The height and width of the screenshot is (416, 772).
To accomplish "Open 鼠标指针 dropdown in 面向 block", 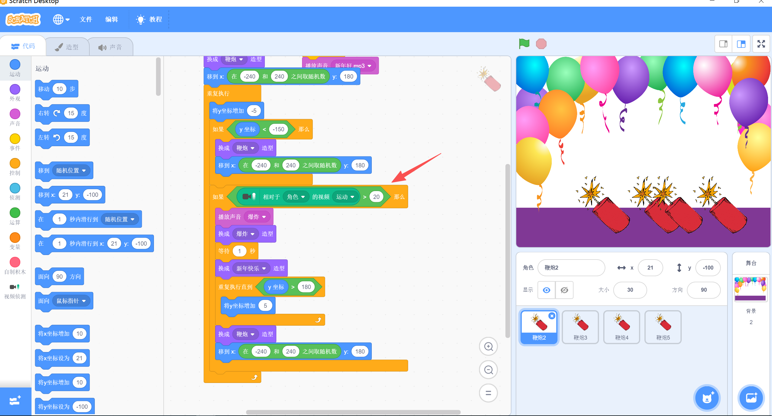I will (84, 301).
